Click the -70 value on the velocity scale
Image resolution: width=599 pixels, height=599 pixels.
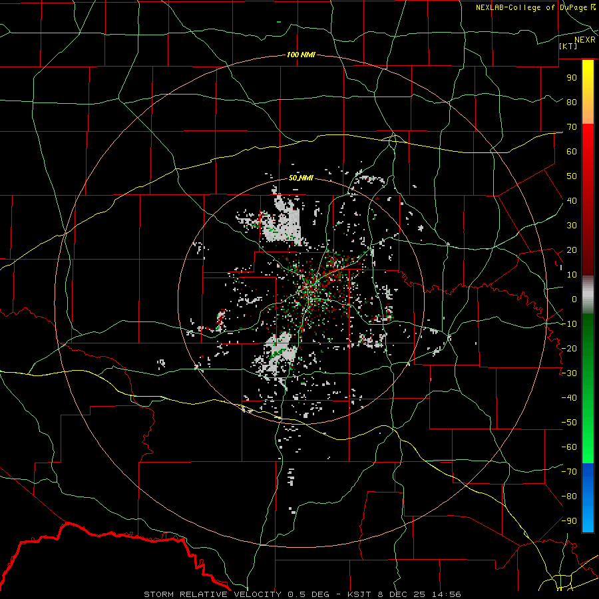pos(569,472)
